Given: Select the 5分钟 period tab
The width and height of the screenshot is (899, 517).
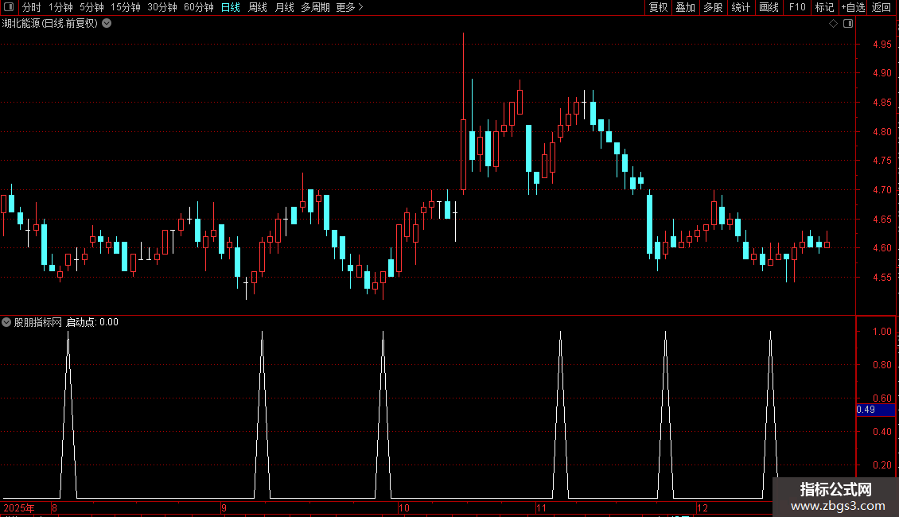Looking at the screenshot, I should (x=91, y=7).
